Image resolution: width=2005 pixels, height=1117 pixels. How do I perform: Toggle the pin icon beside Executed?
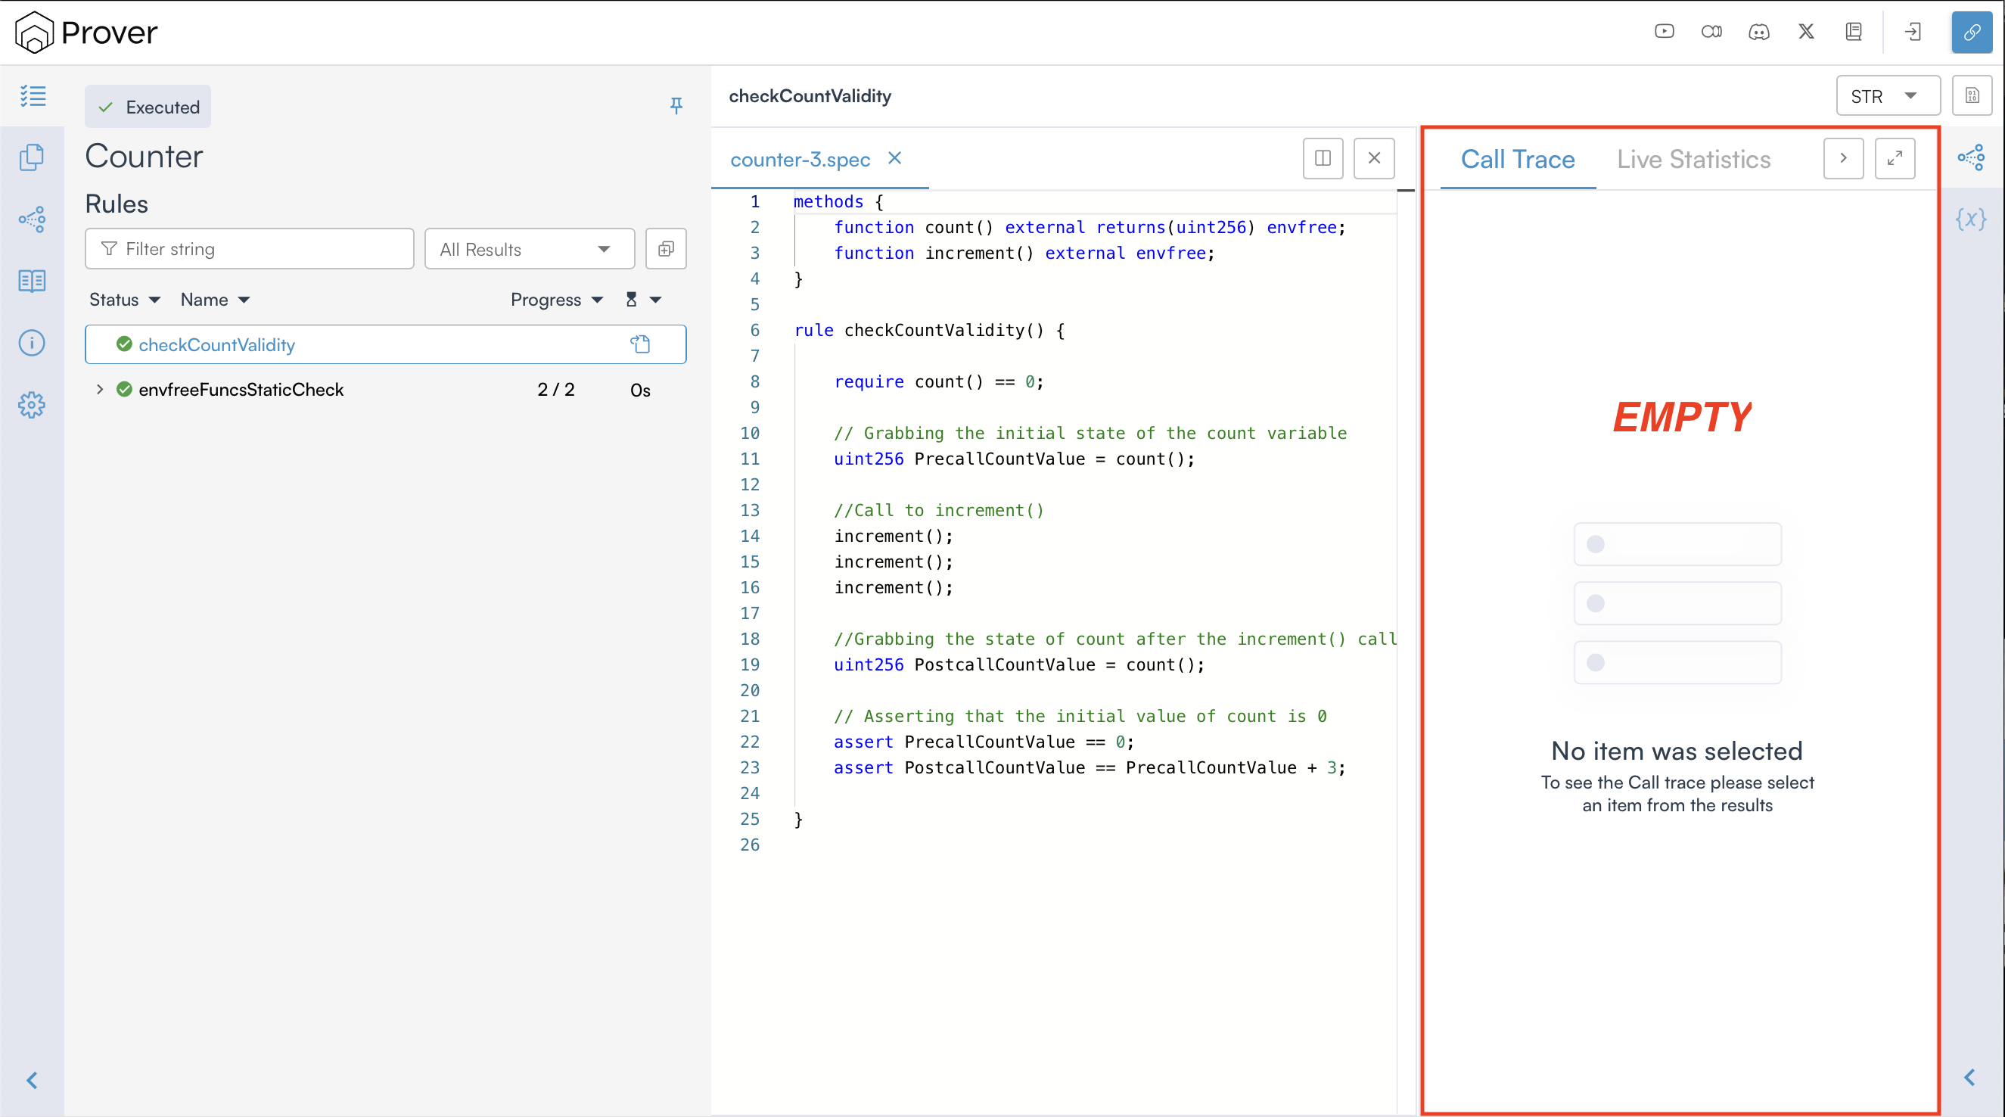676,105
